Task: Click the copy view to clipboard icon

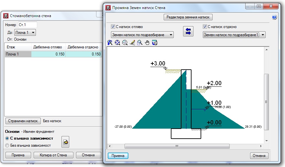Action: pos(155,43)
